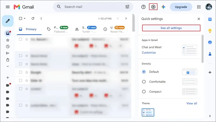Open Starred in the left sidebar
The width and height of the screenshot is (216, 122).
pyautogui.click(x=8, y=40)
